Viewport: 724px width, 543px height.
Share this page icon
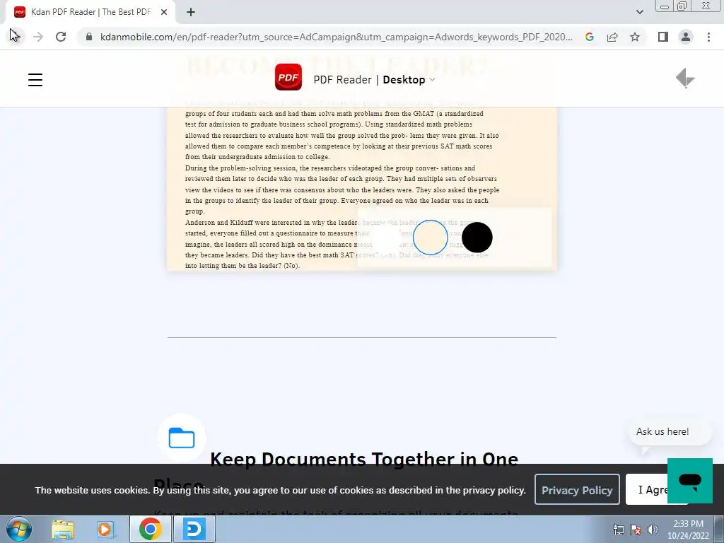pyautogui.click(x=612, y=37)
